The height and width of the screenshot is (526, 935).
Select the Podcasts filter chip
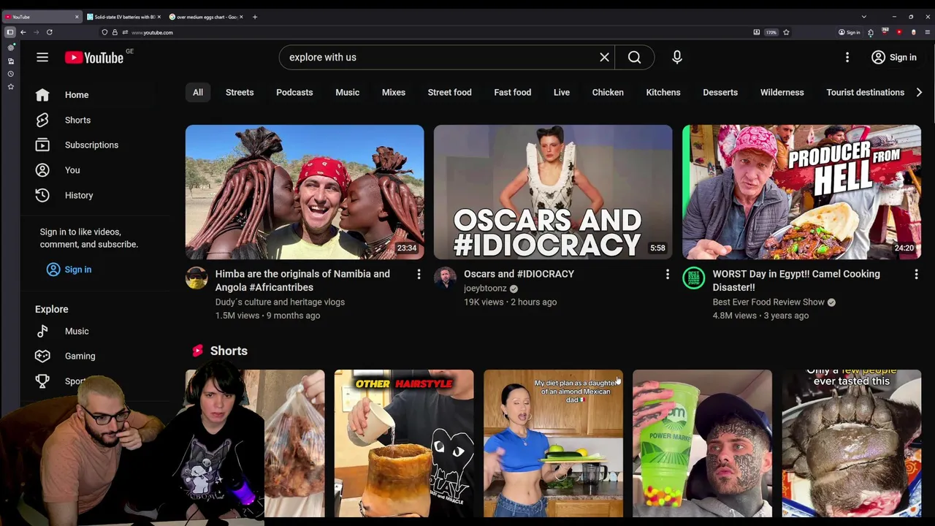point(294,92)
